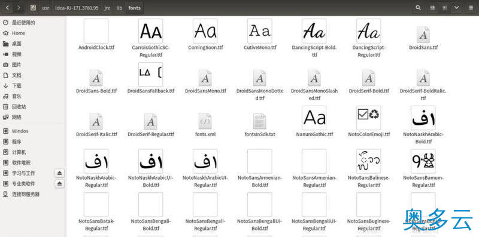Select CutiveMono.ttf font thumbnail

[x=260, y=31]
